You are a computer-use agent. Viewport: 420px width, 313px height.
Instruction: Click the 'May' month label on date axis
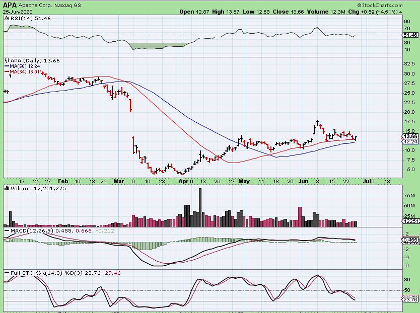244,181
